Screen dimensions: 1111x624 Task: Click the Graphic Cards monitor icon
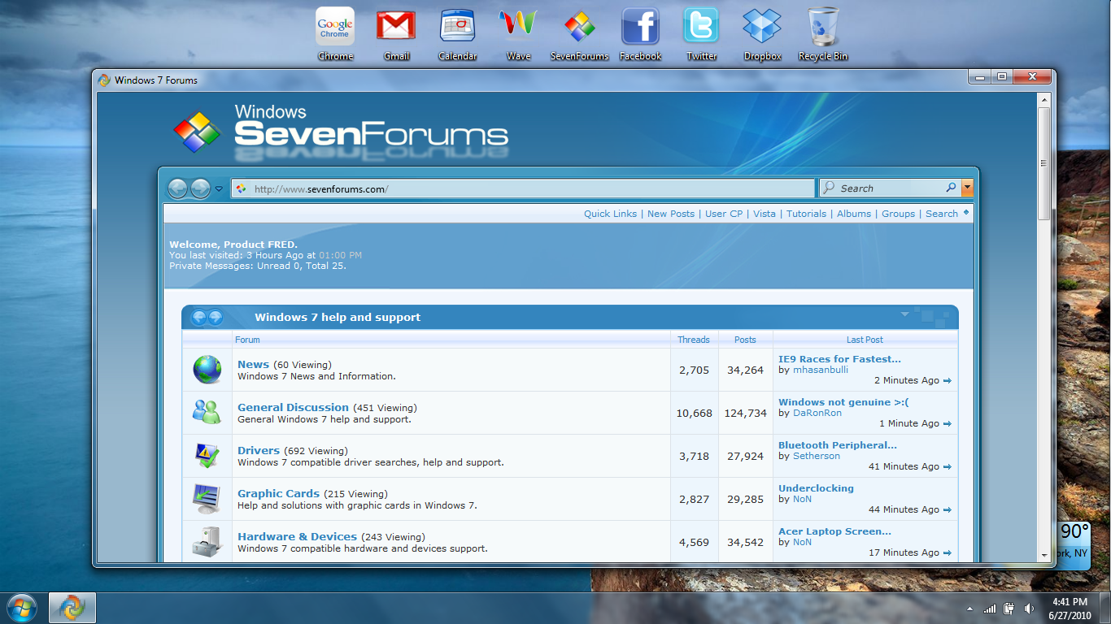pyautogui.click(x=207, y=498)
